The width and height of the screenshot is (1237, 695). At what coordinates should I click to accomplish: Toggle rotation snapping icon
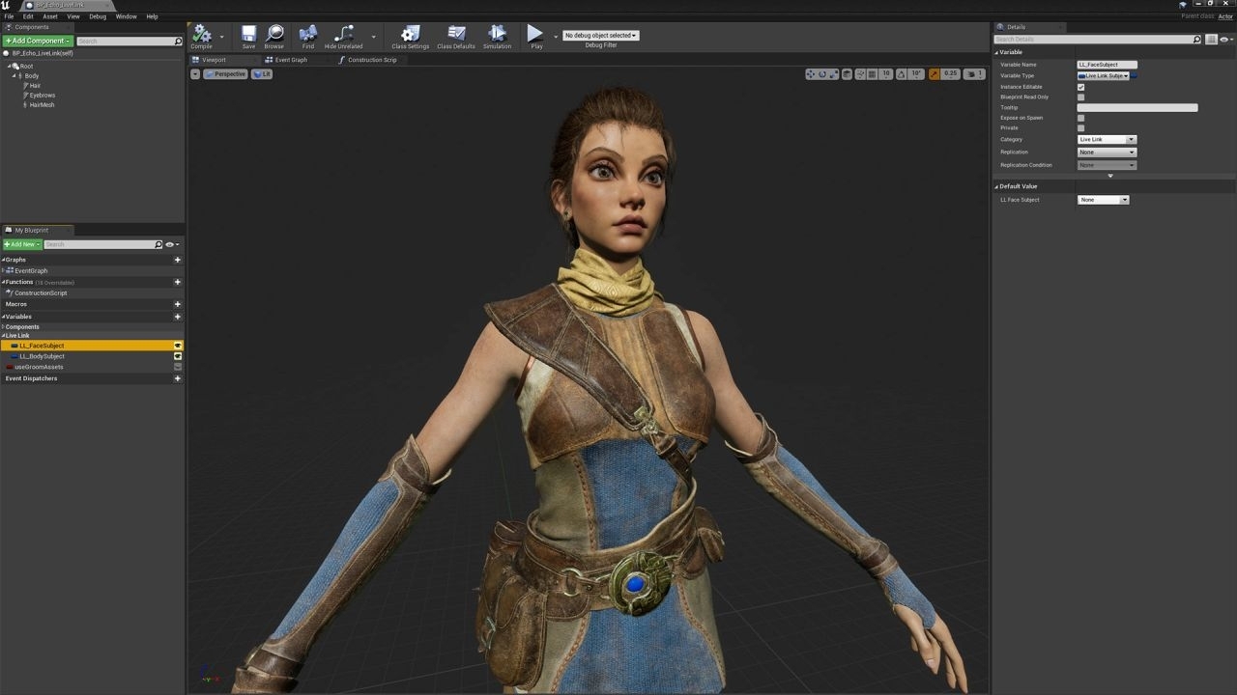pos(901,74)
